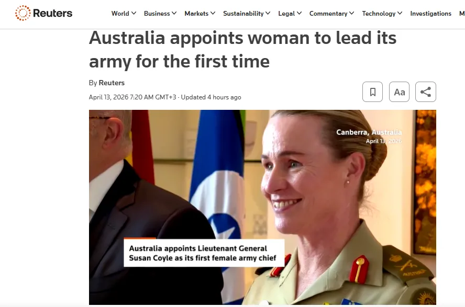The height and width of the screenshot is (307, 465).
Task: Expand the Commentary chevron
Action: [x=351, y=13]
